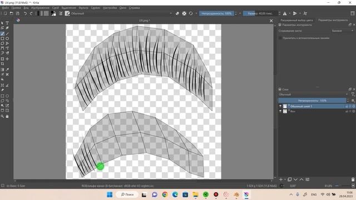
Task: Close the UV.png document tab
Action: [x=271, y=21]
